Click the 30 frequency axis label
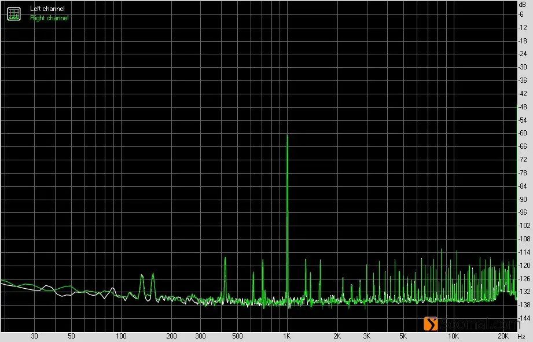 [34, 336]
